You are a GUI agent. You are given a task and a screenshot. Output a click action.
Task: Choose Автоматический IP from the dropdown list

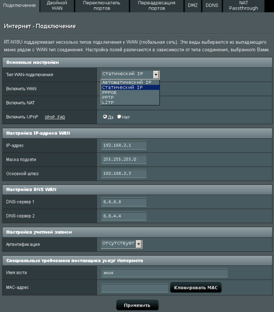click(130, 82)
